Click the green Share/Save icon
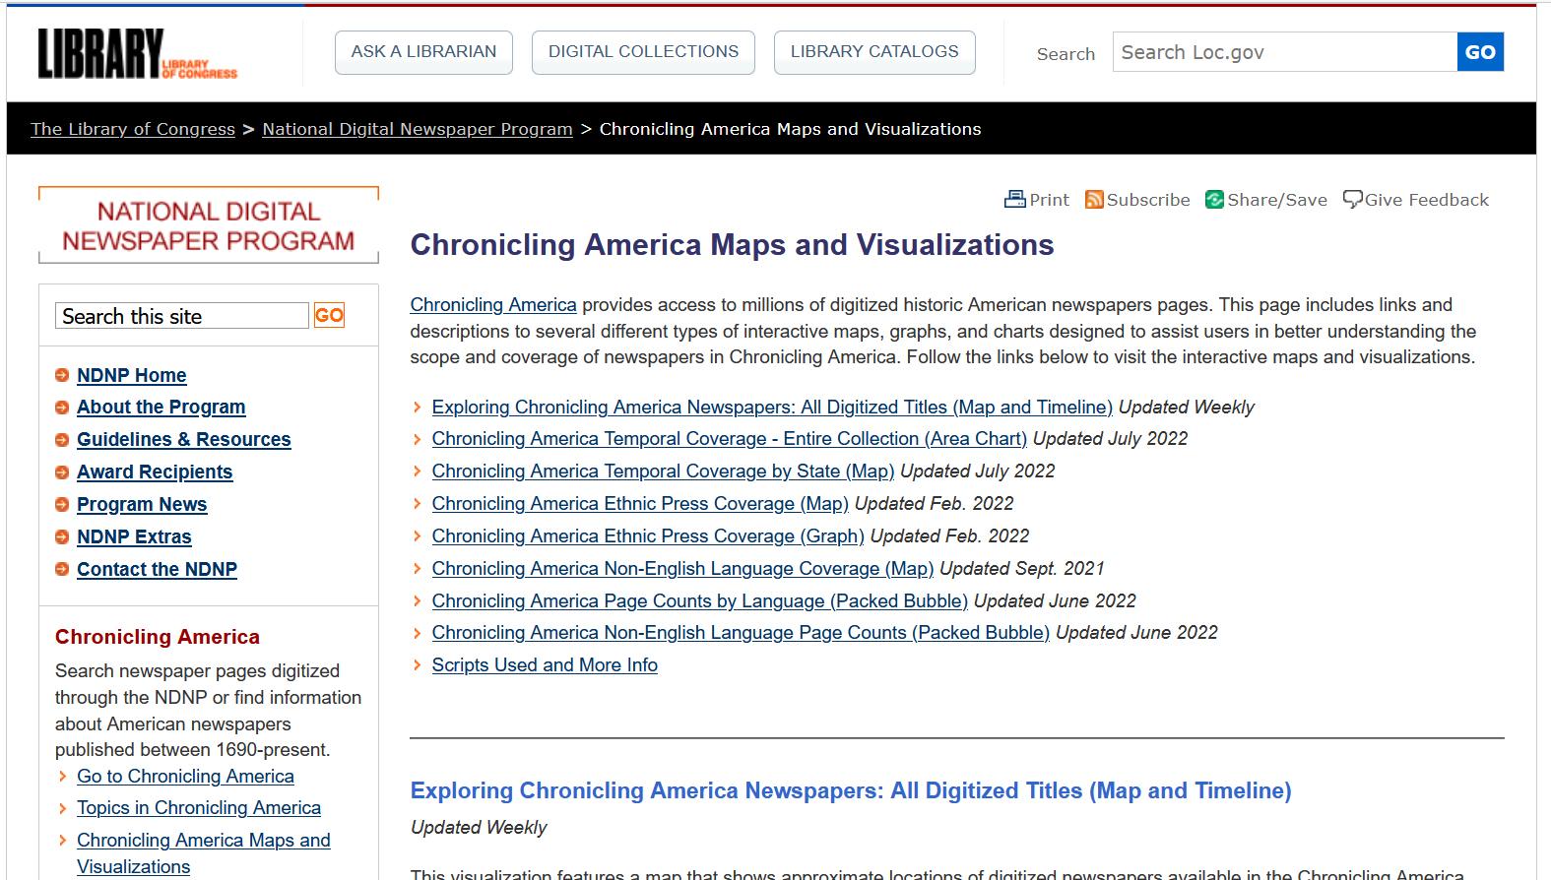The image size is (1551, 880). point(1215,200)
